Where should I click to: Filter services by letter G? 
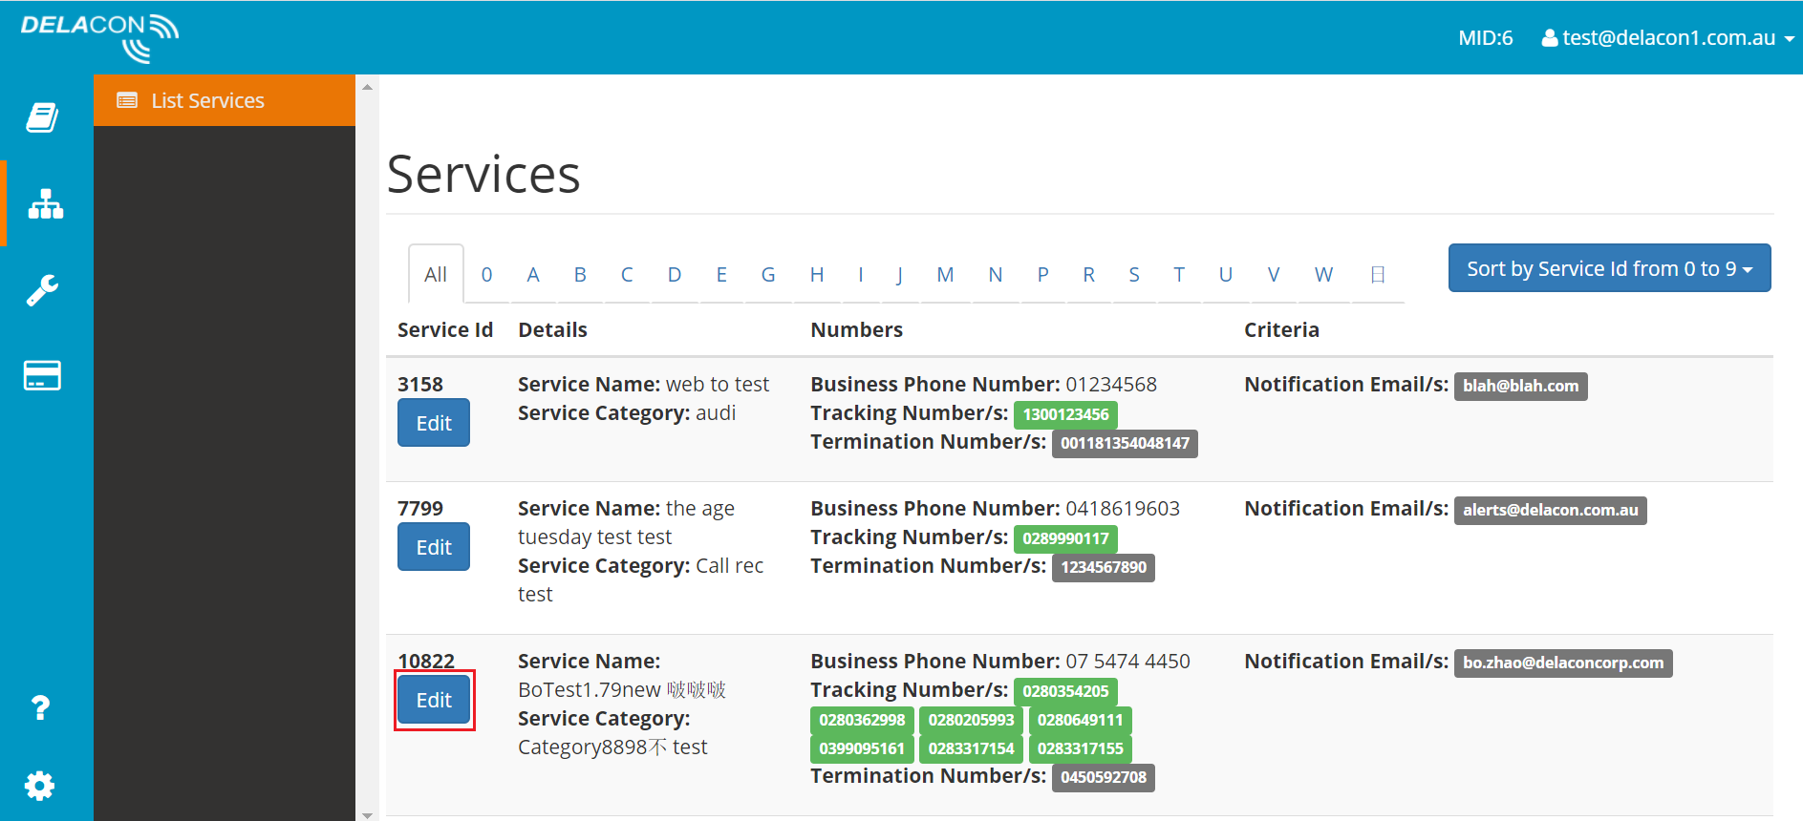(768, 275)
